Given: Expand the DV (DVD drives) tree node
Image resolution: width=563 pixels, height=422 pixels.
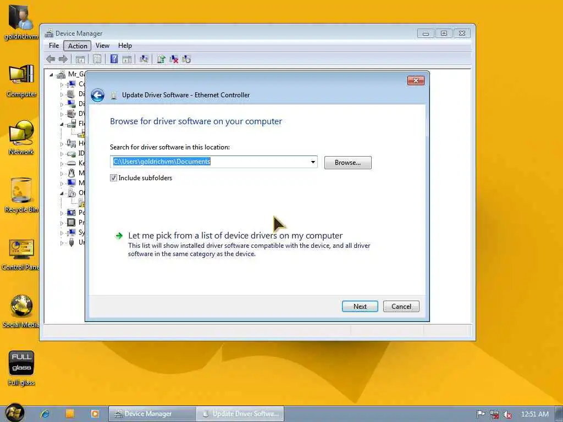Looking at the screenshot, I should (x=62, y=114).
